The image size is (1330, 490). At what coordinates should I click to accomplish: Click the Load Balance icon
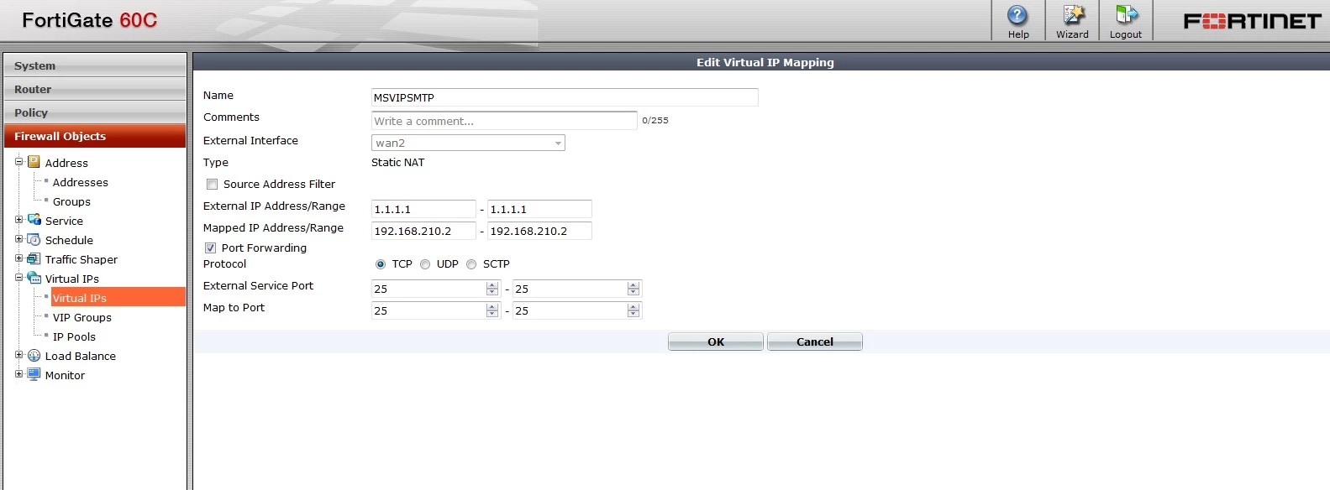pyautogui.click(x=34, y=355)
